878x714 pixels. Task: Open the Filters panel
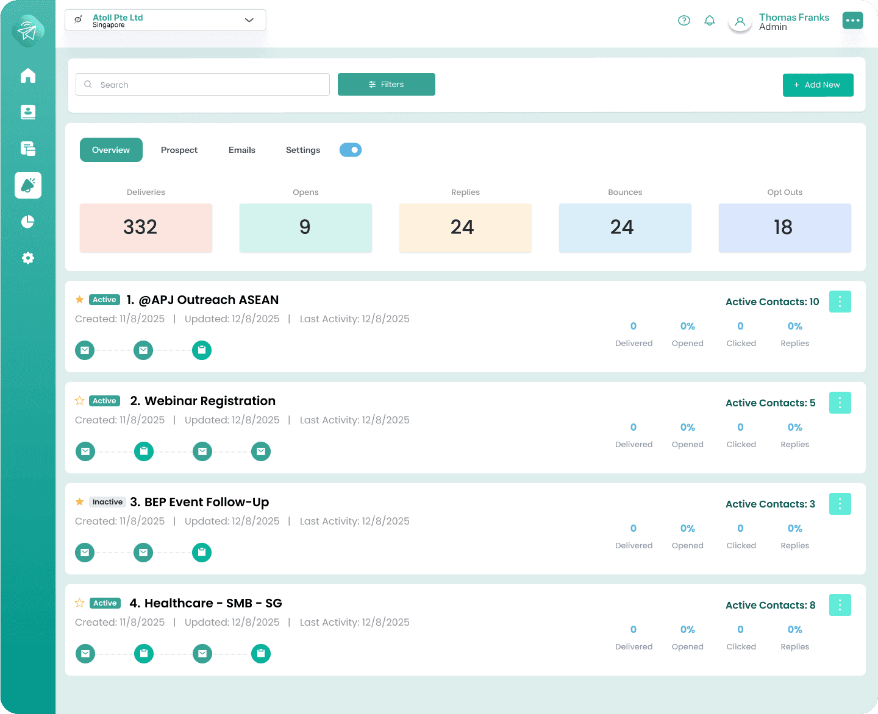tap(386, 84)
